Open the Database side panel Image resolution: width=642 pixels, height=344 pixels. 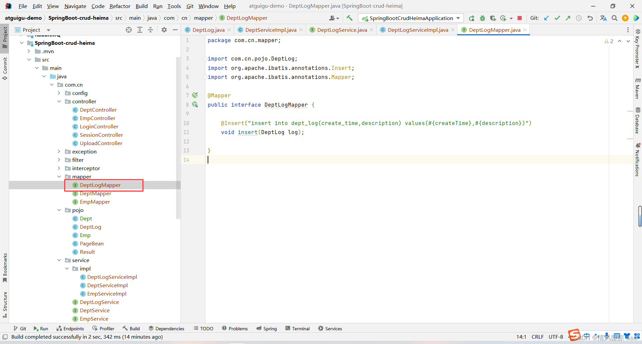(x=638, y=120)
